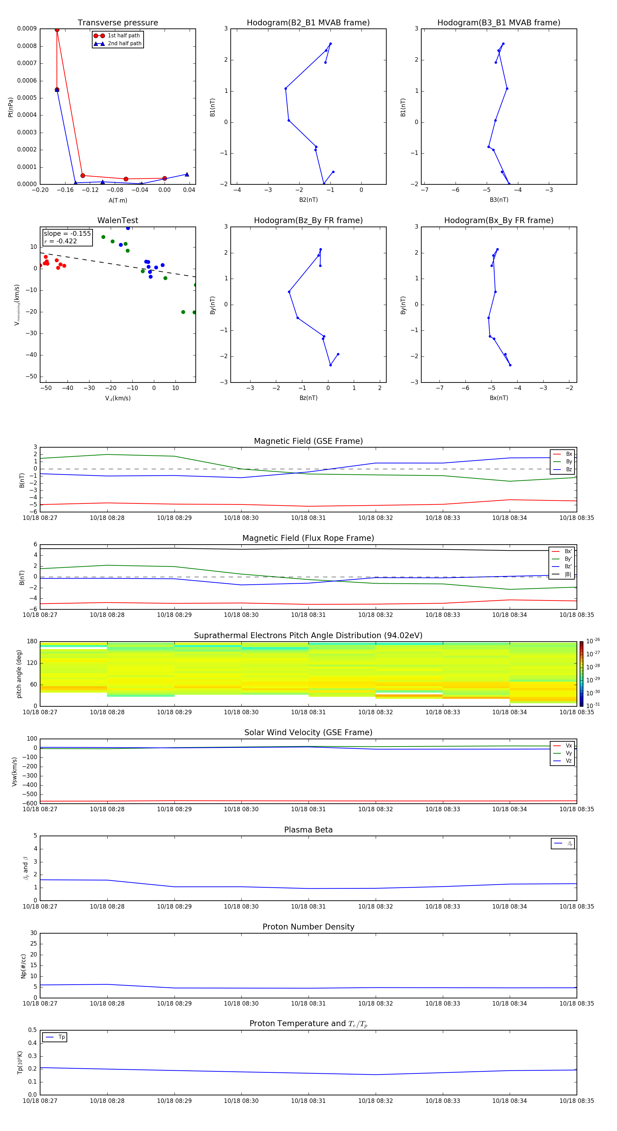
Task: Click the 'βp and β' y-axis label
Action: (25, 868)
